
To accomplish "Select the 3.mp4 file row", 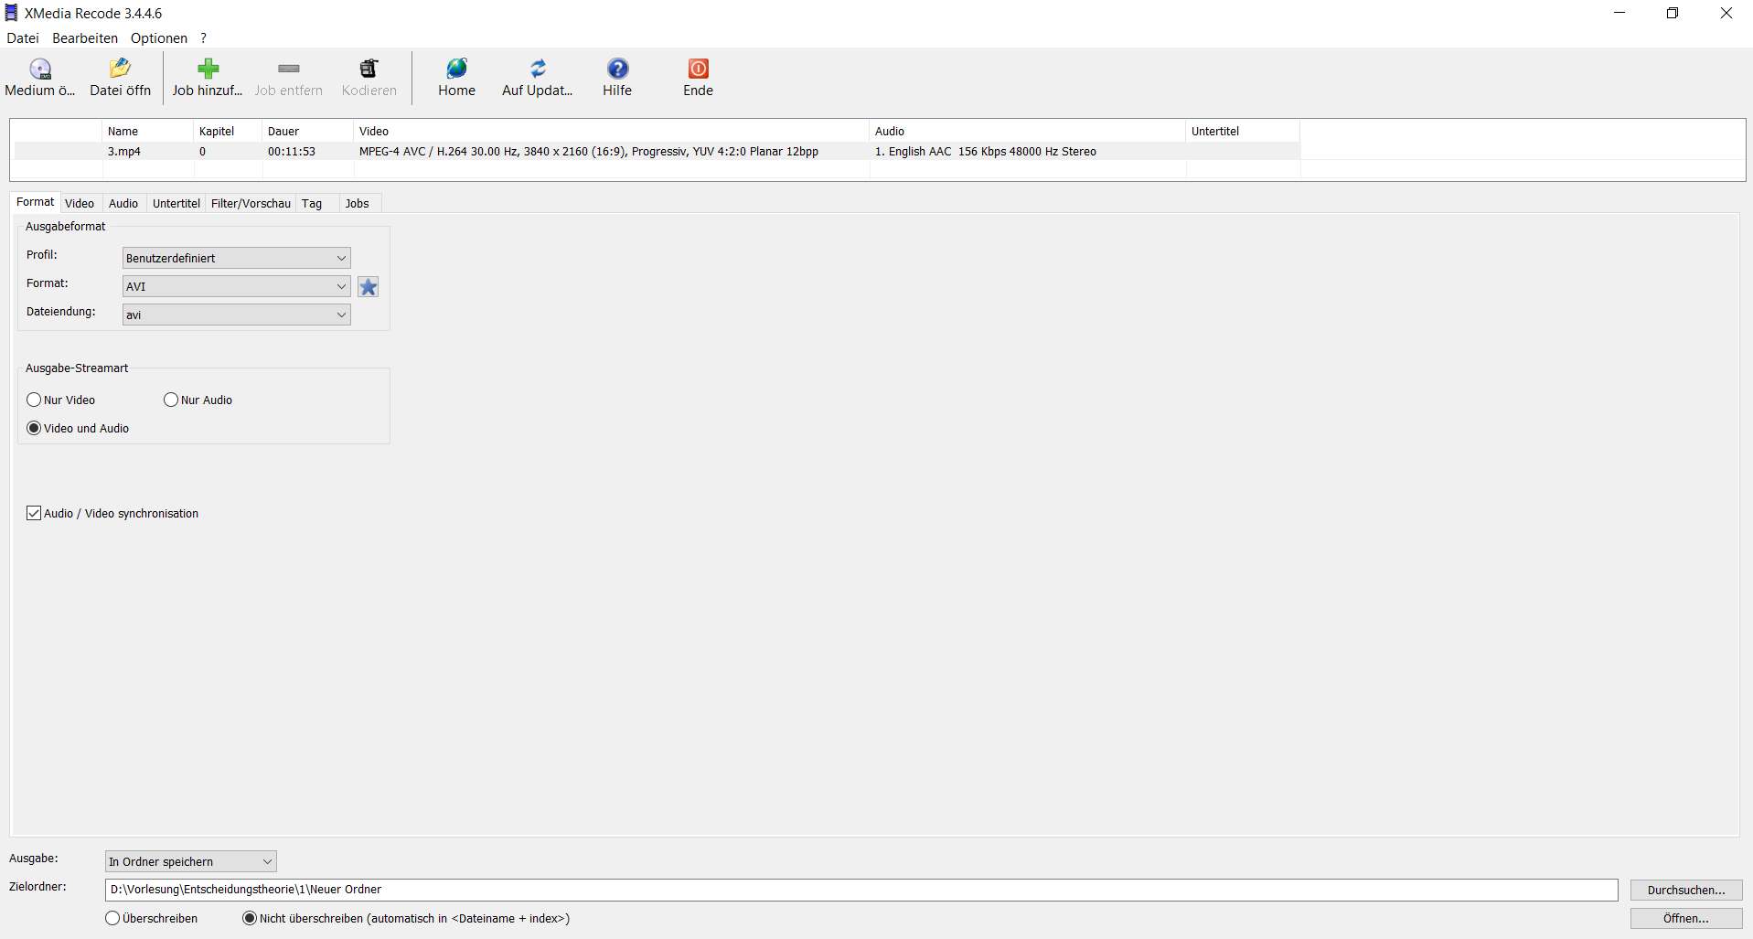I will coord(657,152).
